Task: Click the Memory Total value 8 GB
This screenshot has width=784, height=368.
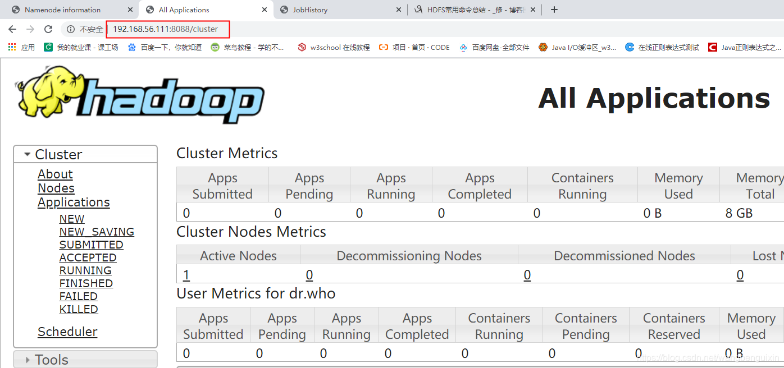Action: coord(739,213)
